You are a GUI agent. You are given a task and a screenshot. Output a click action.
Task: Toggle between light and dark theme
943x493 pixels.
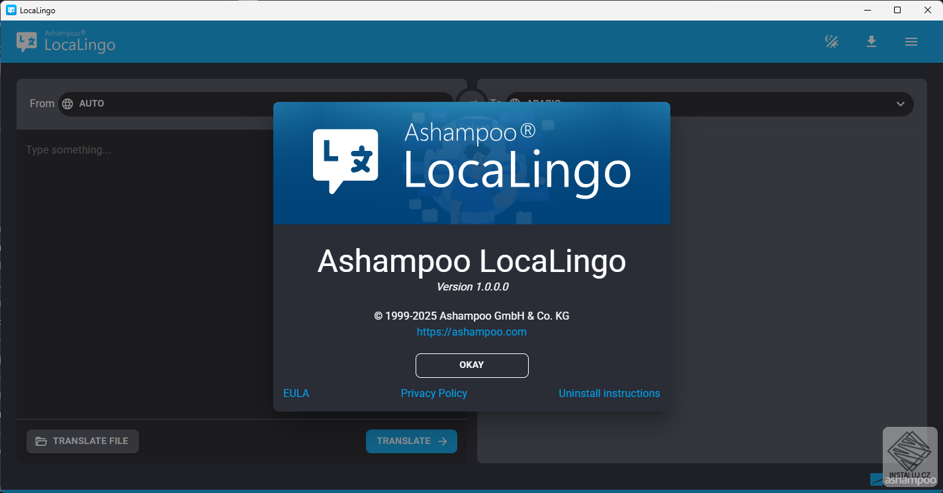click(x=831, y=41)
